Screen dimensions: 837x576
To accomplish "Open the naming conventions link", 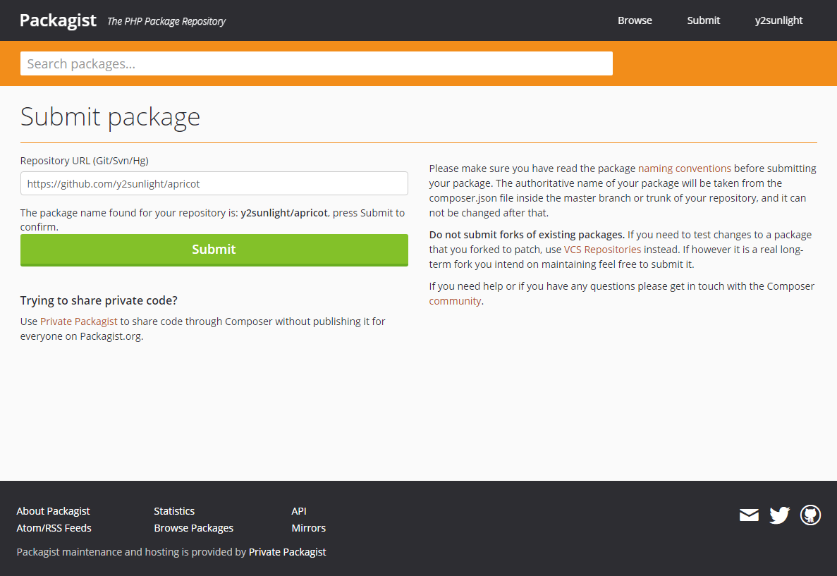I will [x=684, y=168].
